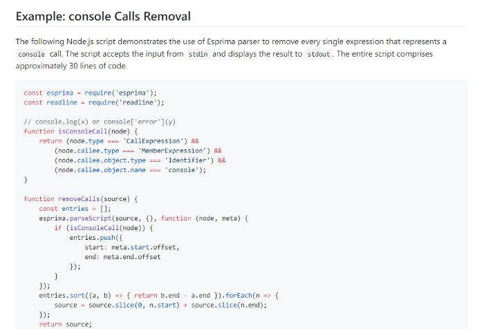Click the removeCalls function name
This screenshot has width=484, height=329.
point(79,199)
